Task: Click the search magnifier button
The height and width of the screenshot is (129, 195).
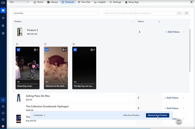Action: coord(179,13)
